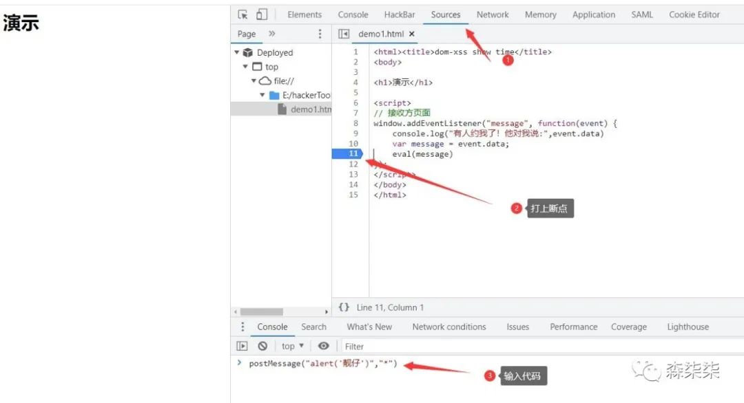The width and height of the screenshot is (744, 403).
Task: Collapse the top frame node
Action: pyautogui.click(x=245, y=66)
